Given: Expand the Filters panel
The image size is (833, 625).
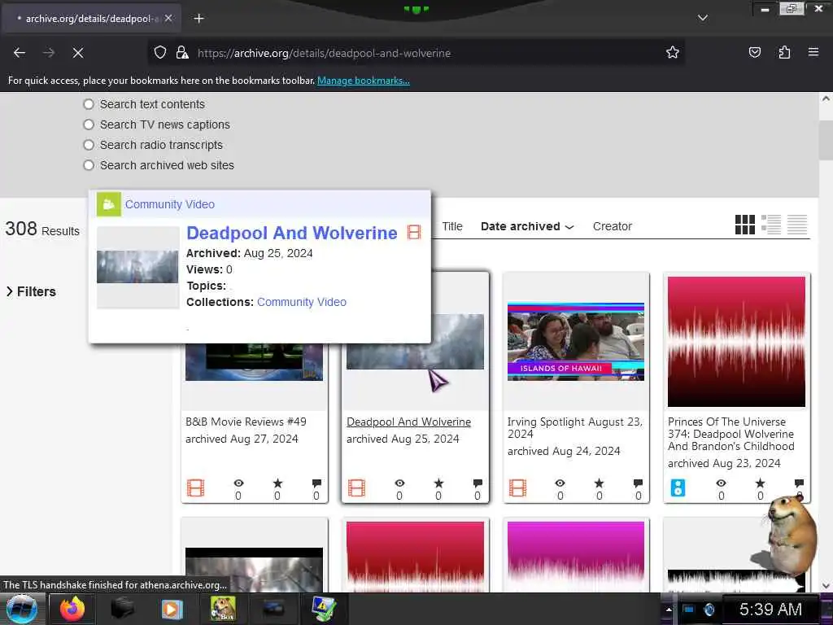Looking at the screenshot, I should 31,292.
